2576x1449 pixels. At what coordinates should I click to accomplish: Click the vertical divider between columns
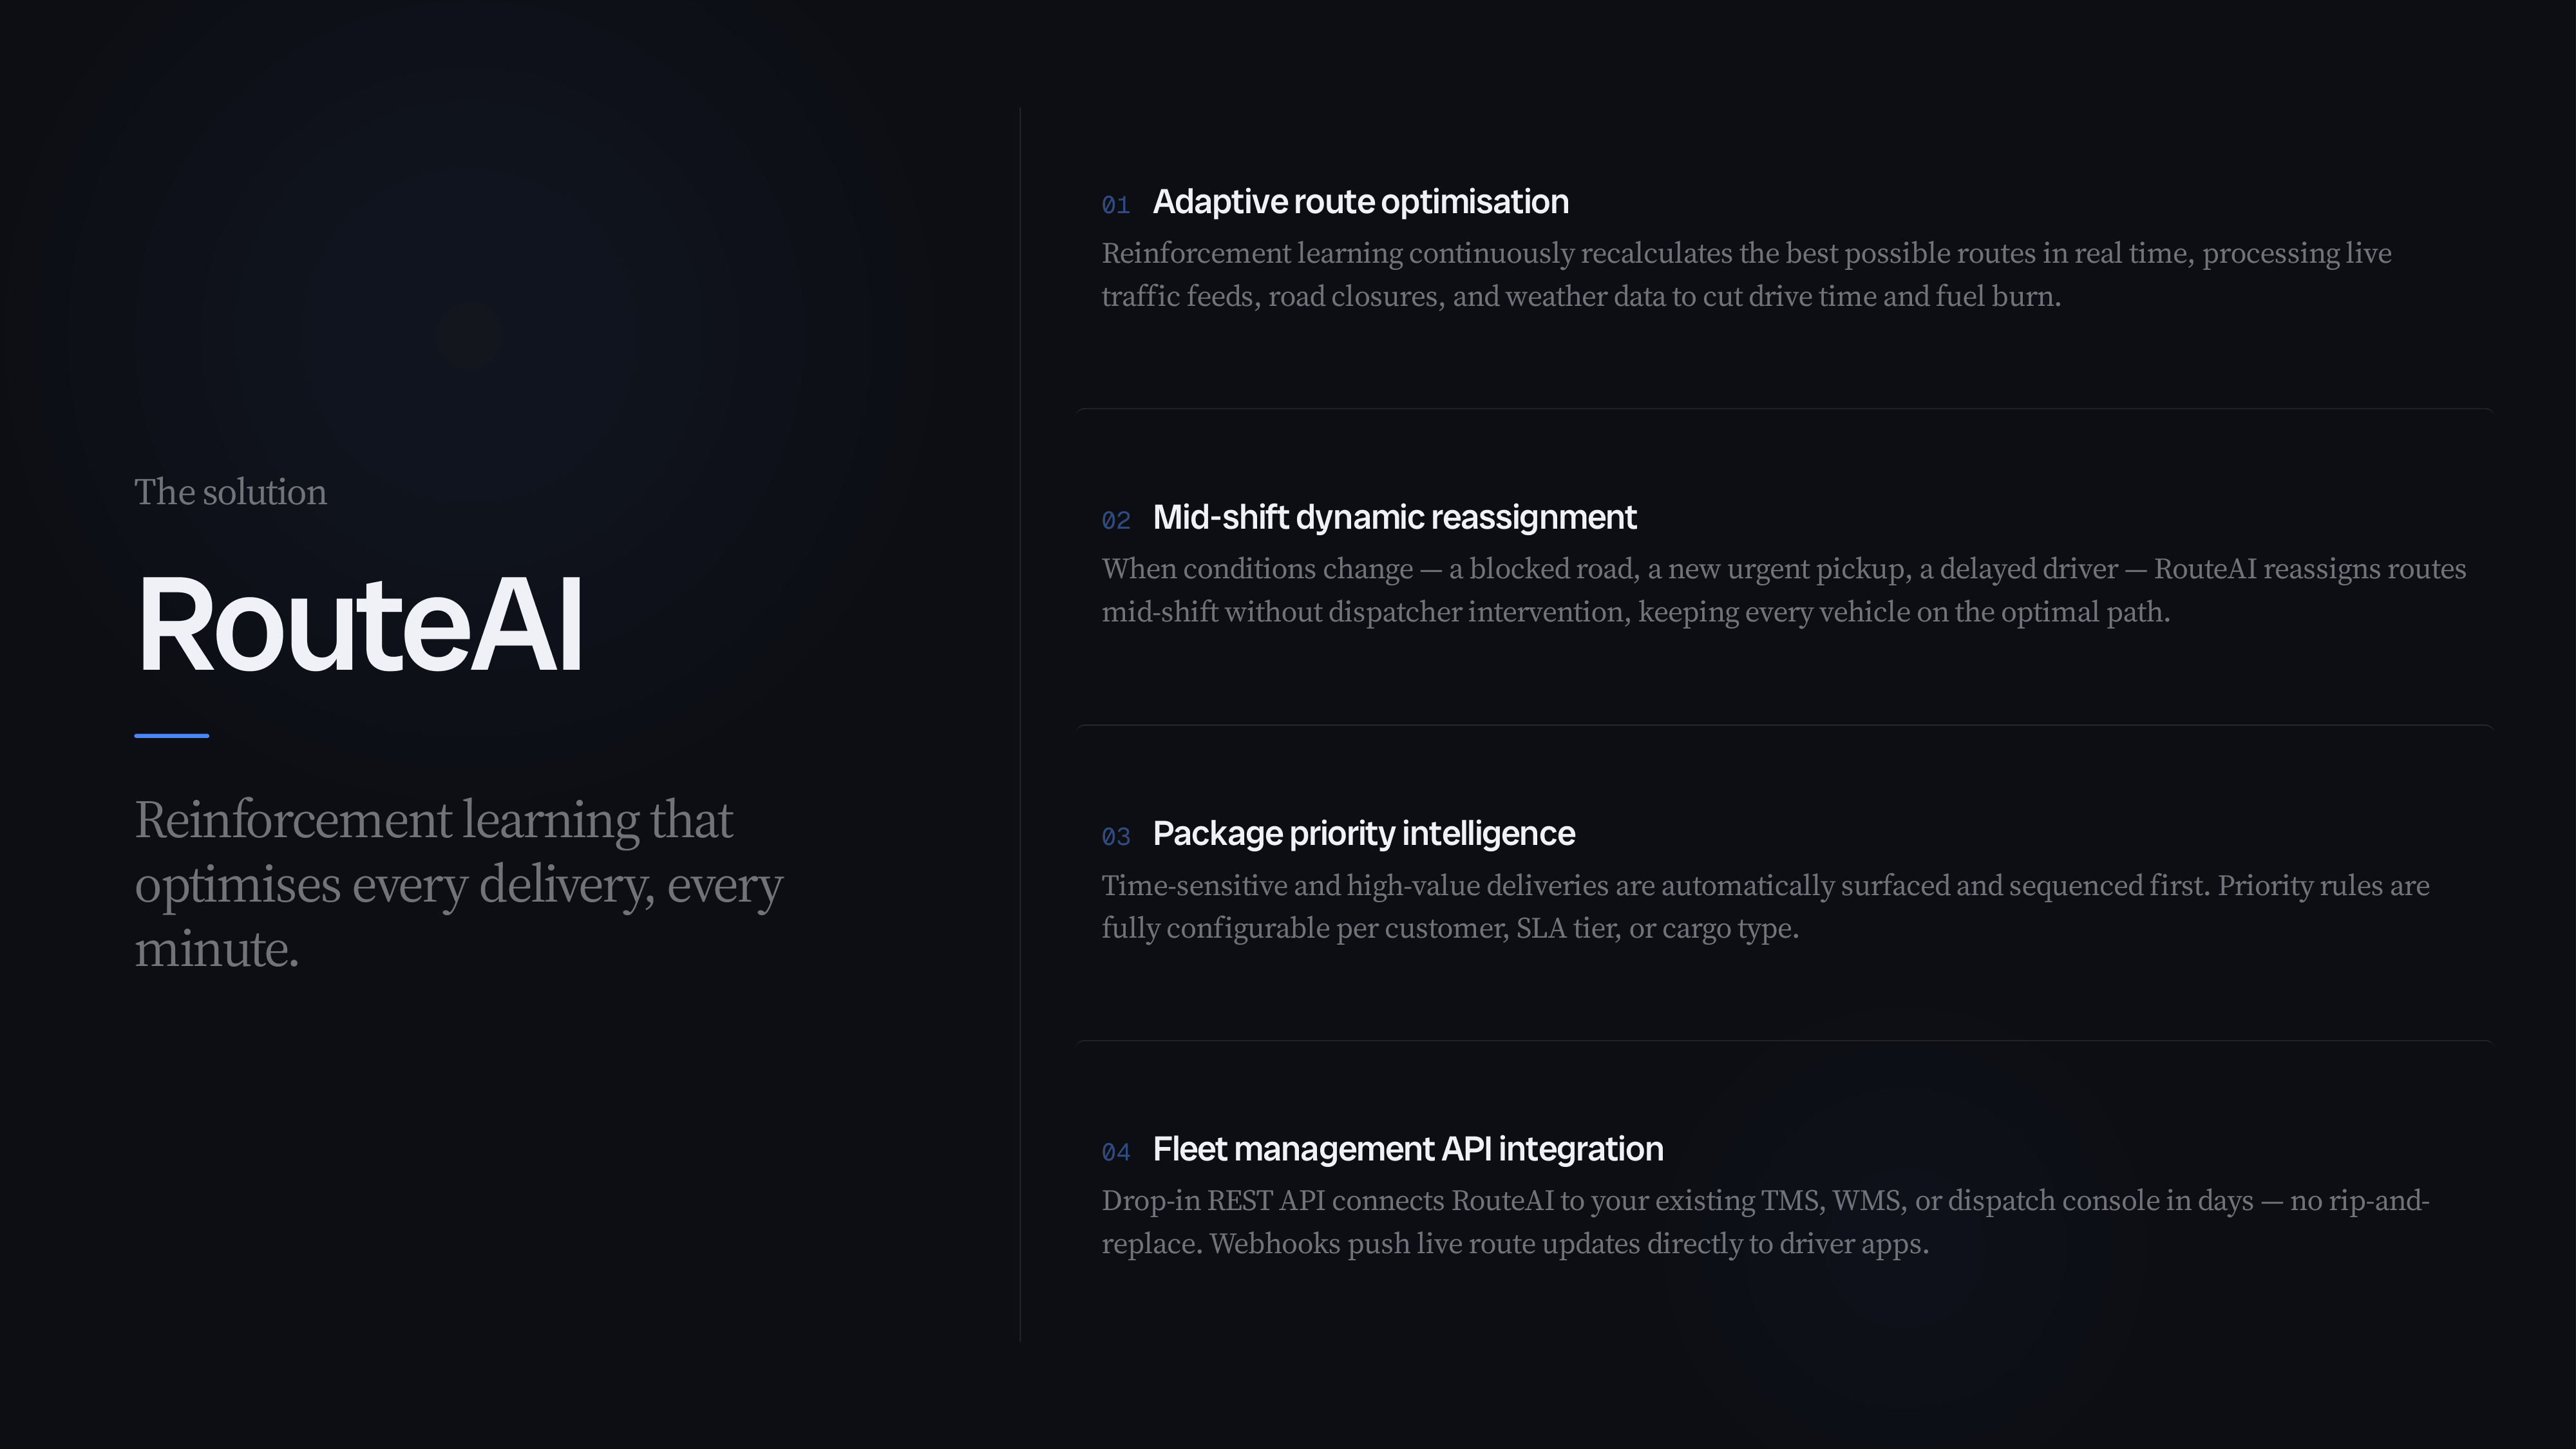(x=1020, y=724)
